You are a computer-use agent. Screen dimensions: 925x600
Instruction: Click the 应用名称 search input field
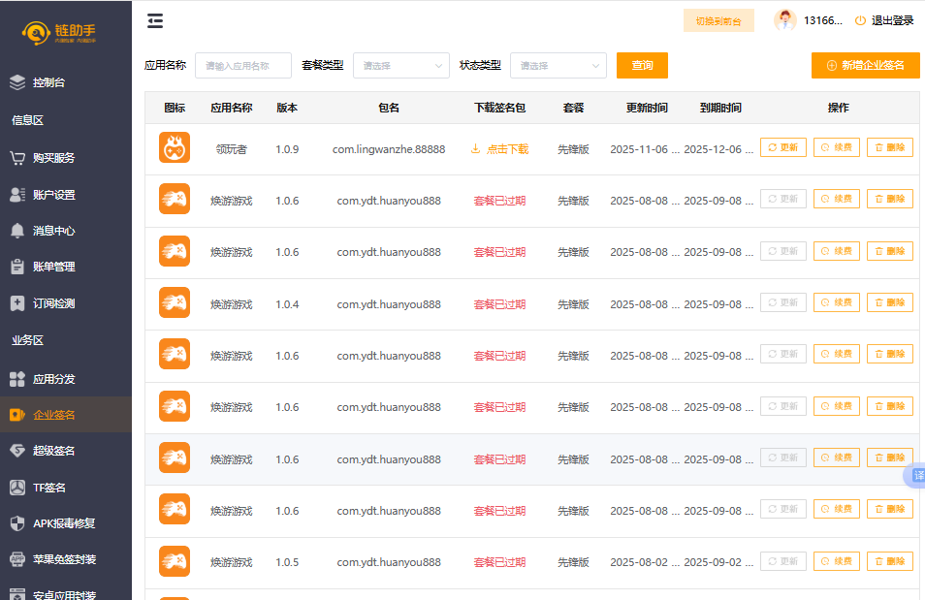pos(242,66)
